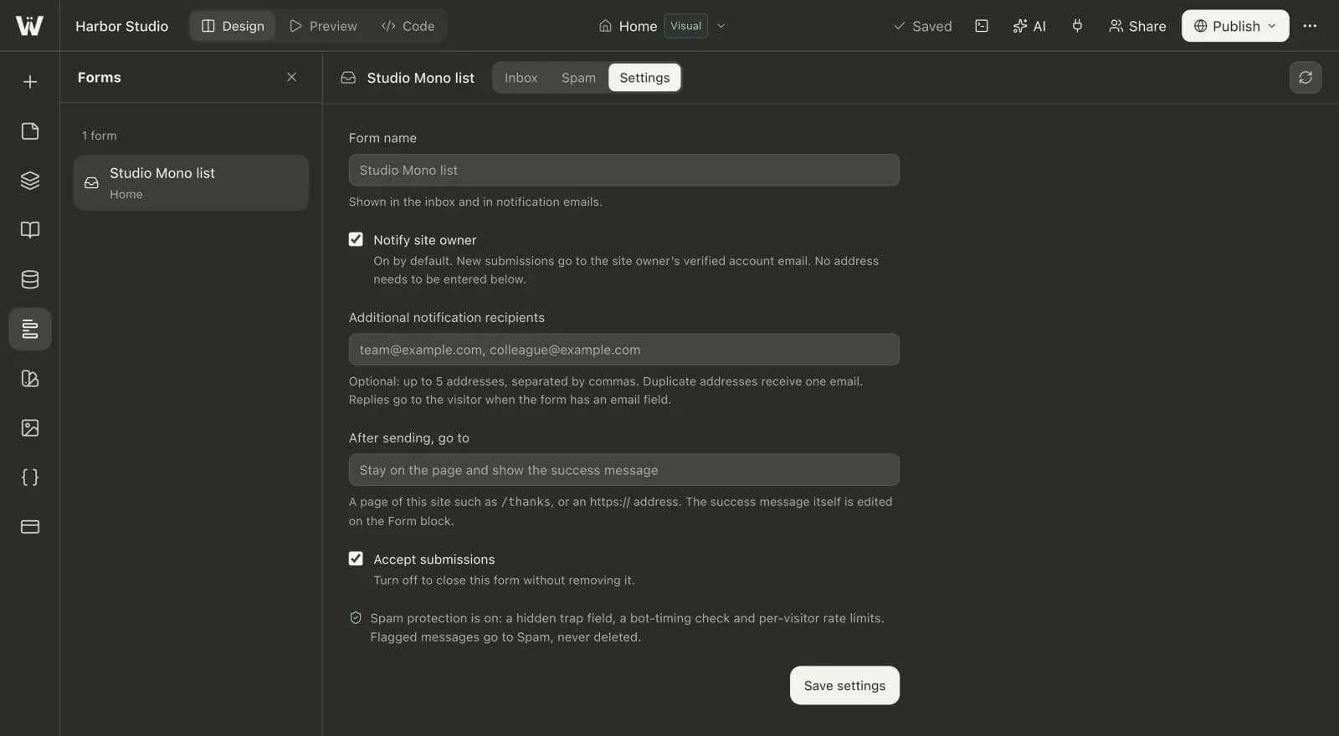The width and height of the screenshot is (1339, 736).
Task: Click the shield icon beside Spam protection text
Action: (356, 618)
